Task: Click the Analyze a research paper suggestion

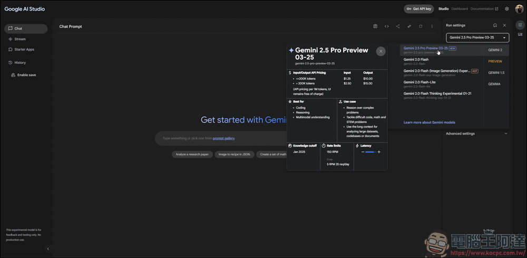Action: pyautogui.click(x=192, y=155)
